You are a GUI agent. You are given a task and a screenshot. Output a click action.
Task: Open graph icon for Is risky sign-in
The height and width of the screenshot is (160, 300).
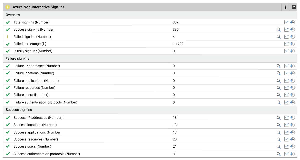pyautogui.click(x=286, y=51)
